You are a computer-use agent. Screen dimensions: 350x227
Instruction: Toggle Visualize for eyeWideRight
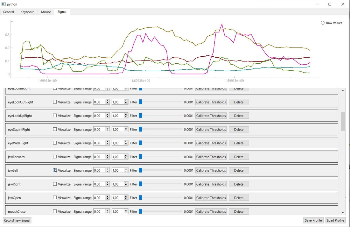point(55,143)
